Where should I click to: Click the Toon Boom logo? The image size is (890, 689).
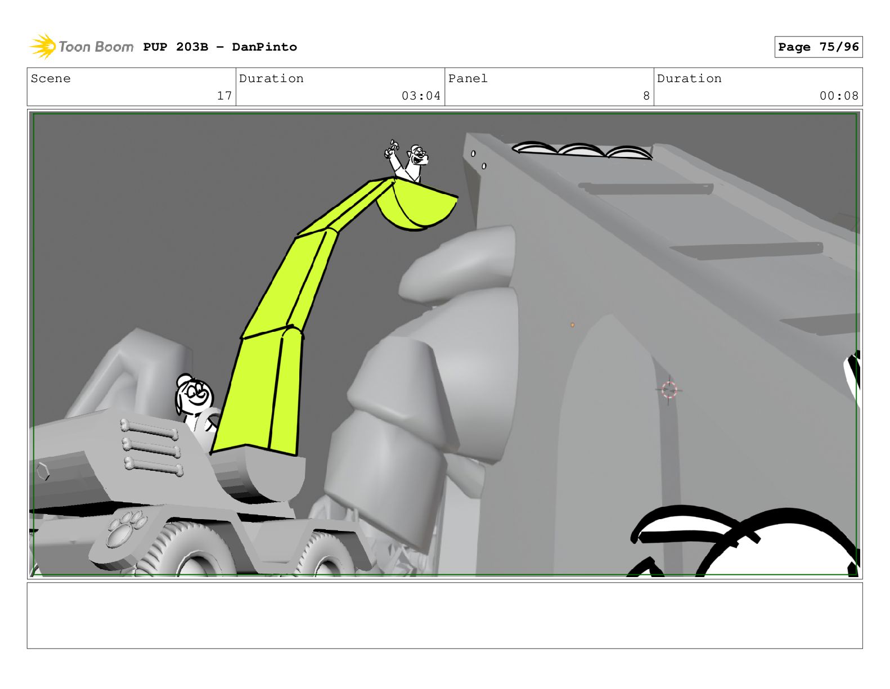(82, 47)
